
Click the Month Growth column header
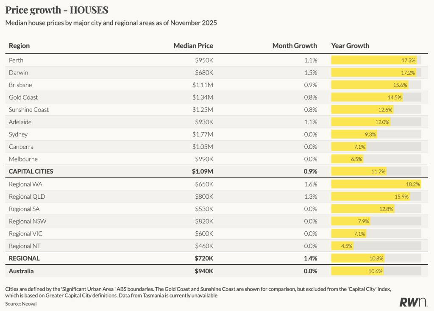[x=295, y=46]
